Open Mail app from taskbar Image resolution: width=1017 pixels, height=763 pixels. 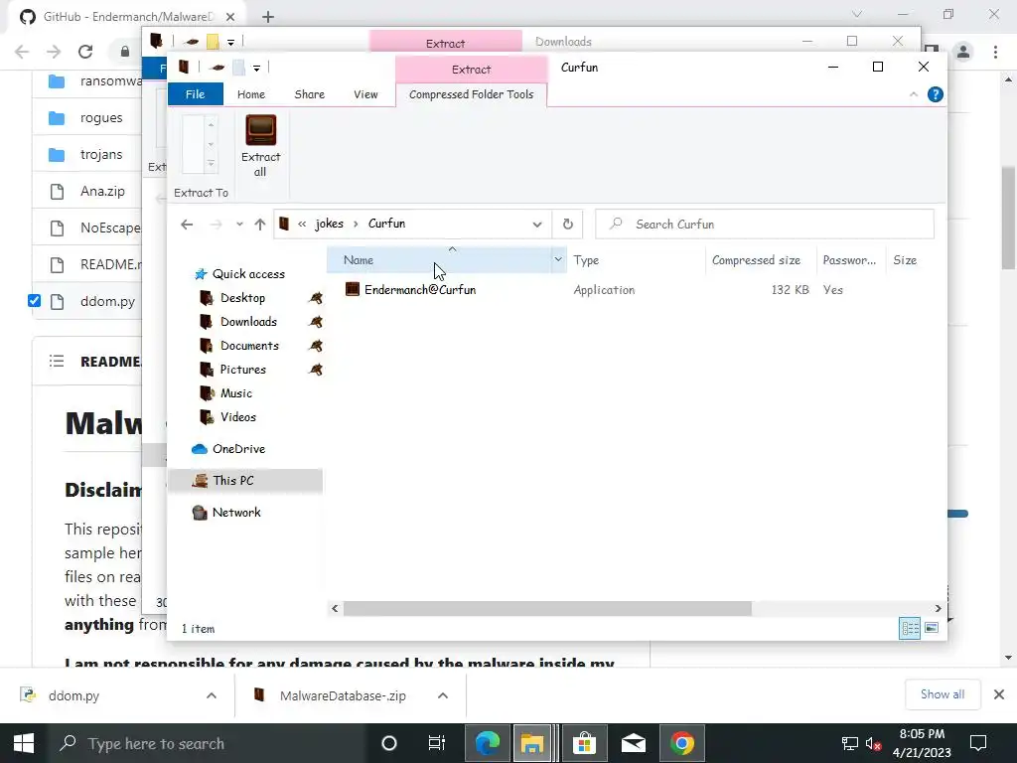coord(633,743)
